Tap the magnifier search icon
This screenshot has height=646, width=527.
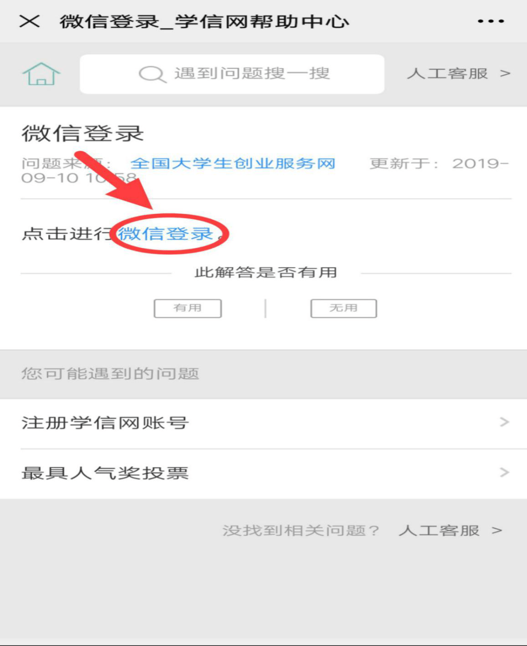(152, 74)
